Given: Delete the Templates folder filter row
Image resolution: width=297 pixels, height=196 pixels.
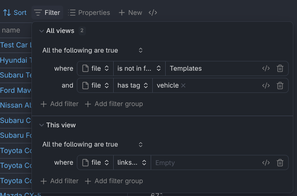Looking at the screenshot, I should point(280,68).
